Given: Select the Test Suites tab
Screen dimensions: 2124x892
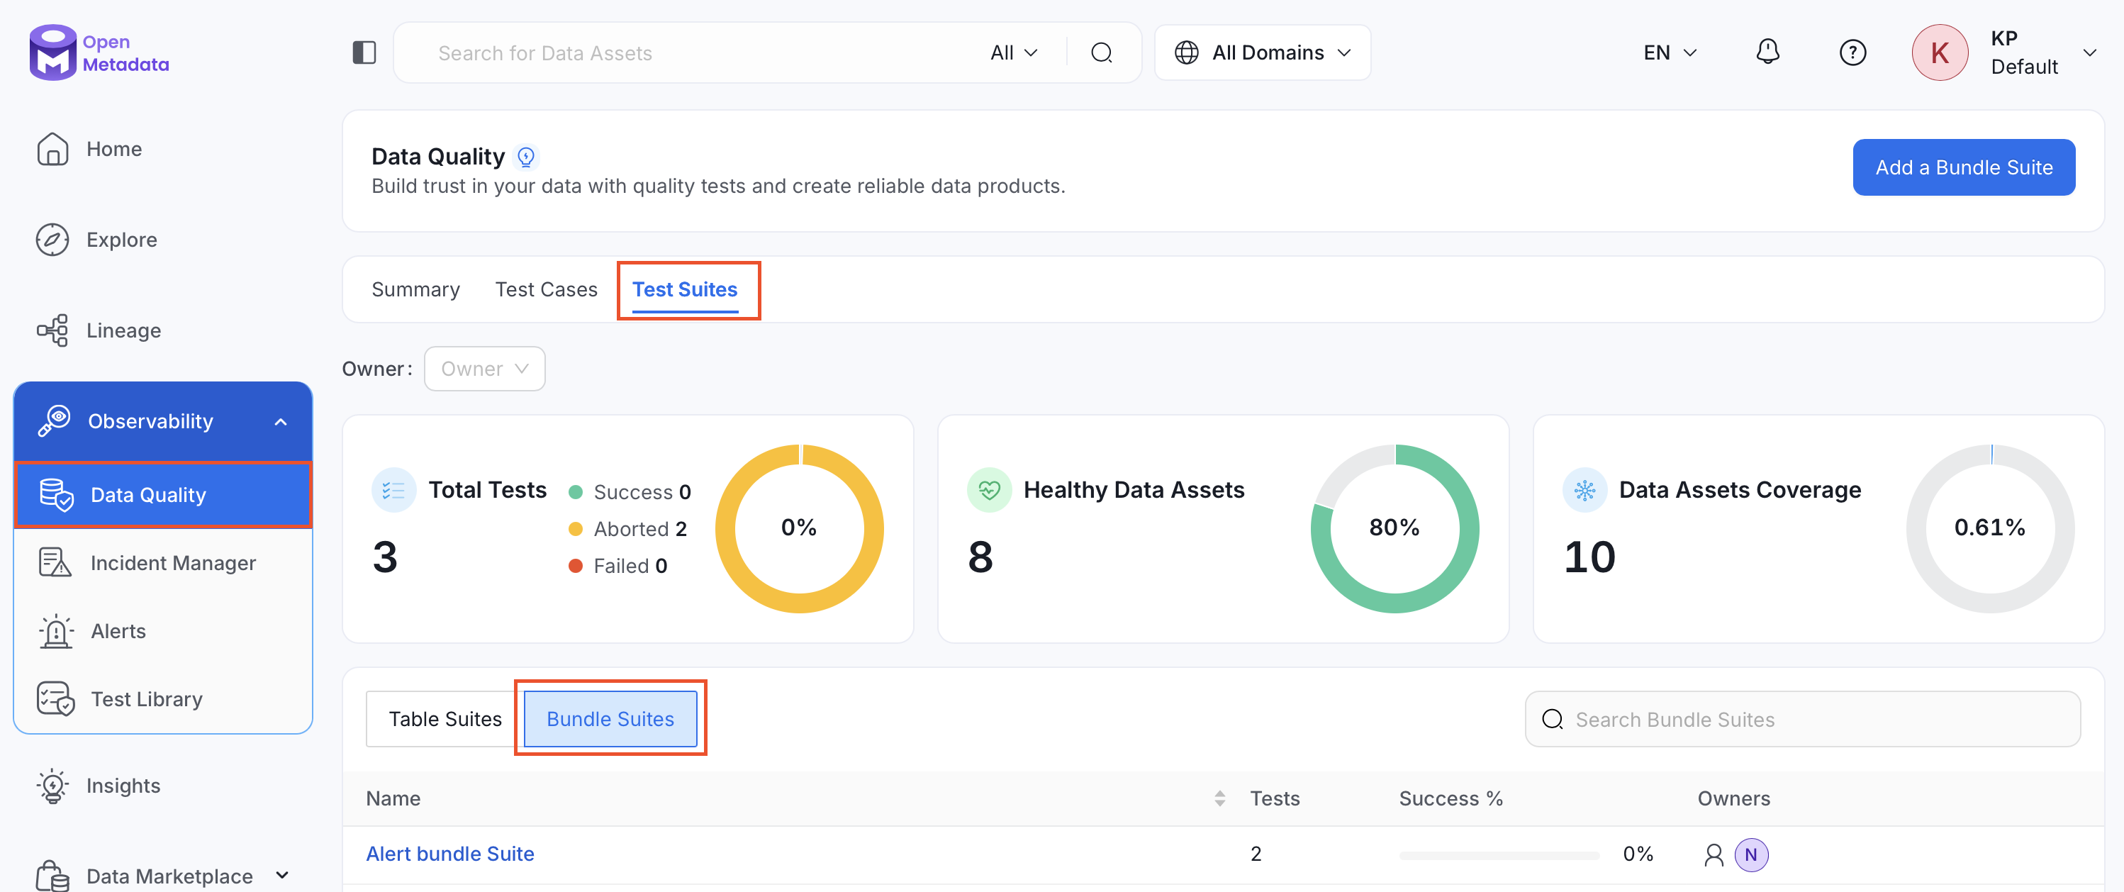Looking at the screenshot, I should click(x=684, y=289).
